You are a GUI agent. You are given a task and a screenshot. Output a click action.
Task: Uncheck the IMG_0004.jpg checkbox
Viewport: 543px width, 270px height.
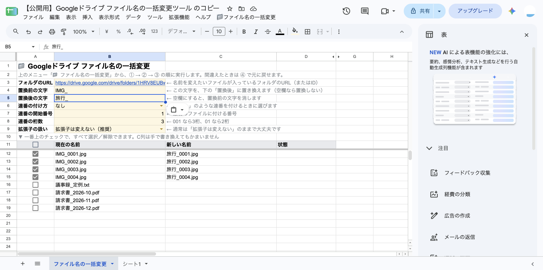35,177
